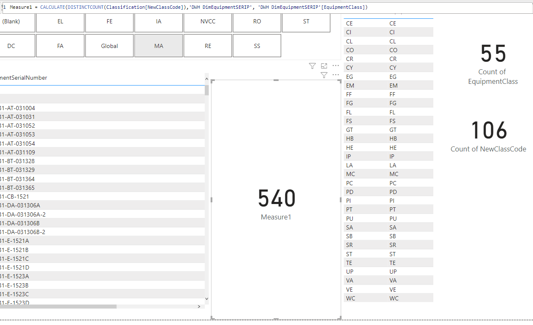Image resolution: width=533 pixels, height=325 pixels.
Task: Select the SS slicer button
Action: coord(257,46)
